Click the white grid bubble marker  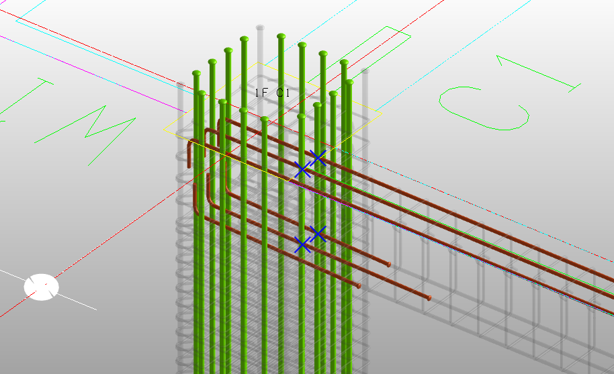(x=42, y=287)
